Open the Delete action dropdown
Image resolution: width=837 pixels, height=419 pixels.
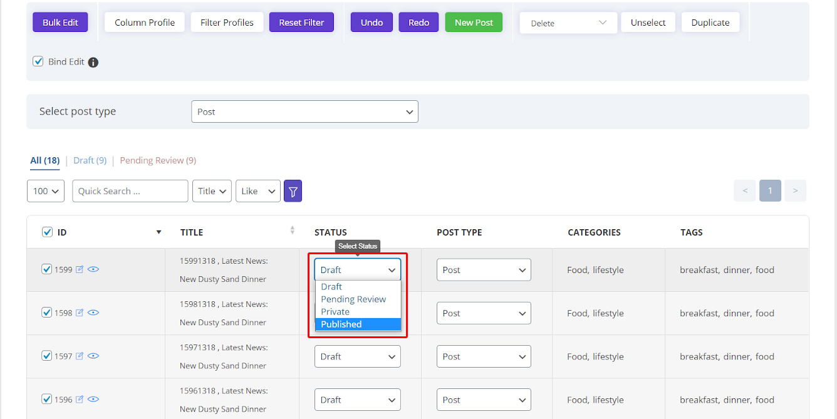[568, 23]
